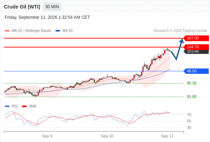210x142 pixels.
Task: Click the Sep 10 date axis label
Action: click(107, 136)
